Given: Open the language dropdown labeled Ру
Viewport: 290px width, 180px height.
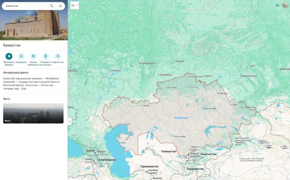Looking at the screenshot, I should [75, 6].
